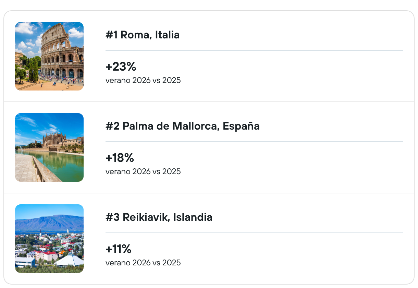Click the +11% growth figure
The image size is (418, 288).
tap(119, 249)
